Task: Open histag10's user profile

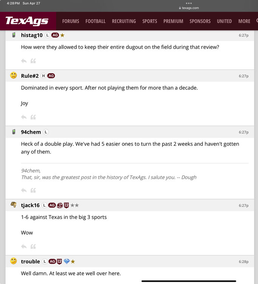Action: coord(32,35)
